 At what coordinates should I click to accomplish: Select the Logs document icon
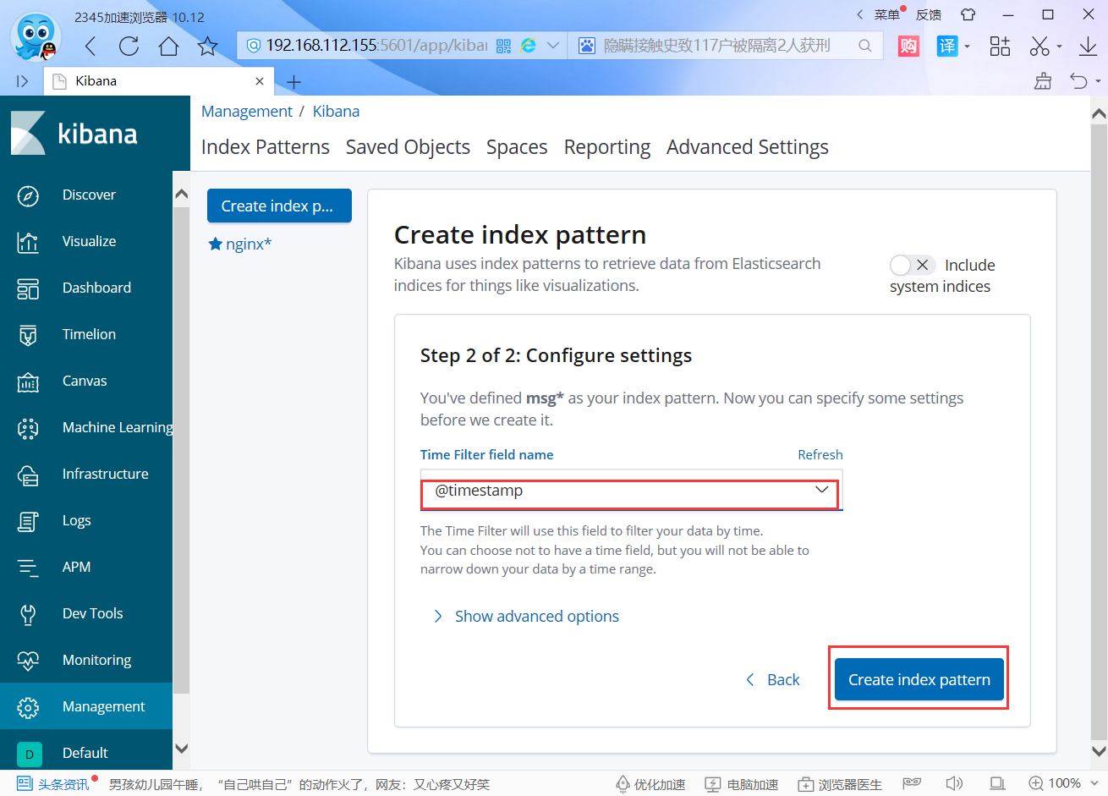28,521
